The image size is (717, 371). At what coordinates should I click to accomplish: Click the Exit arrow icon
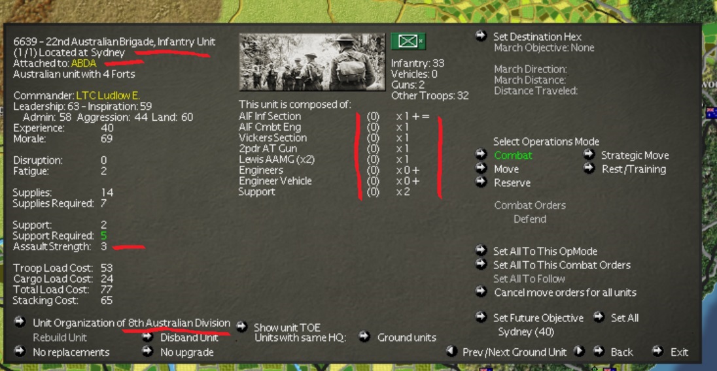(657, 351)
